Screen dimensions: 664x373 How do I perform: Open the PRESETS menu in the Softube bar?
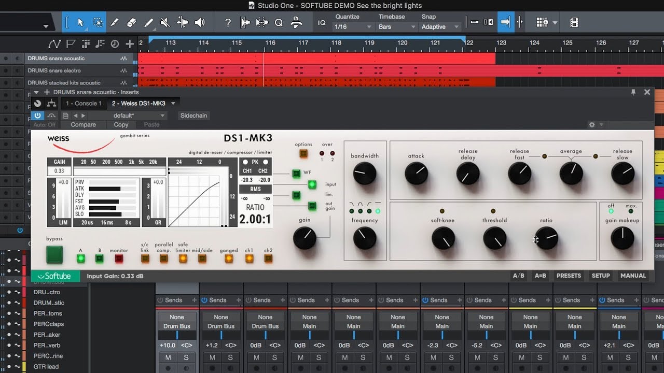pyautogui.click(x=569, y=276)
